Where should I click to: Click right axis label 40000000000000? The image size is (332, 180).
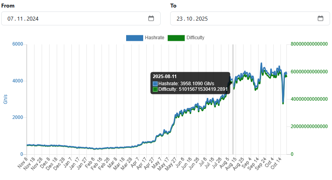pos(309,99)
